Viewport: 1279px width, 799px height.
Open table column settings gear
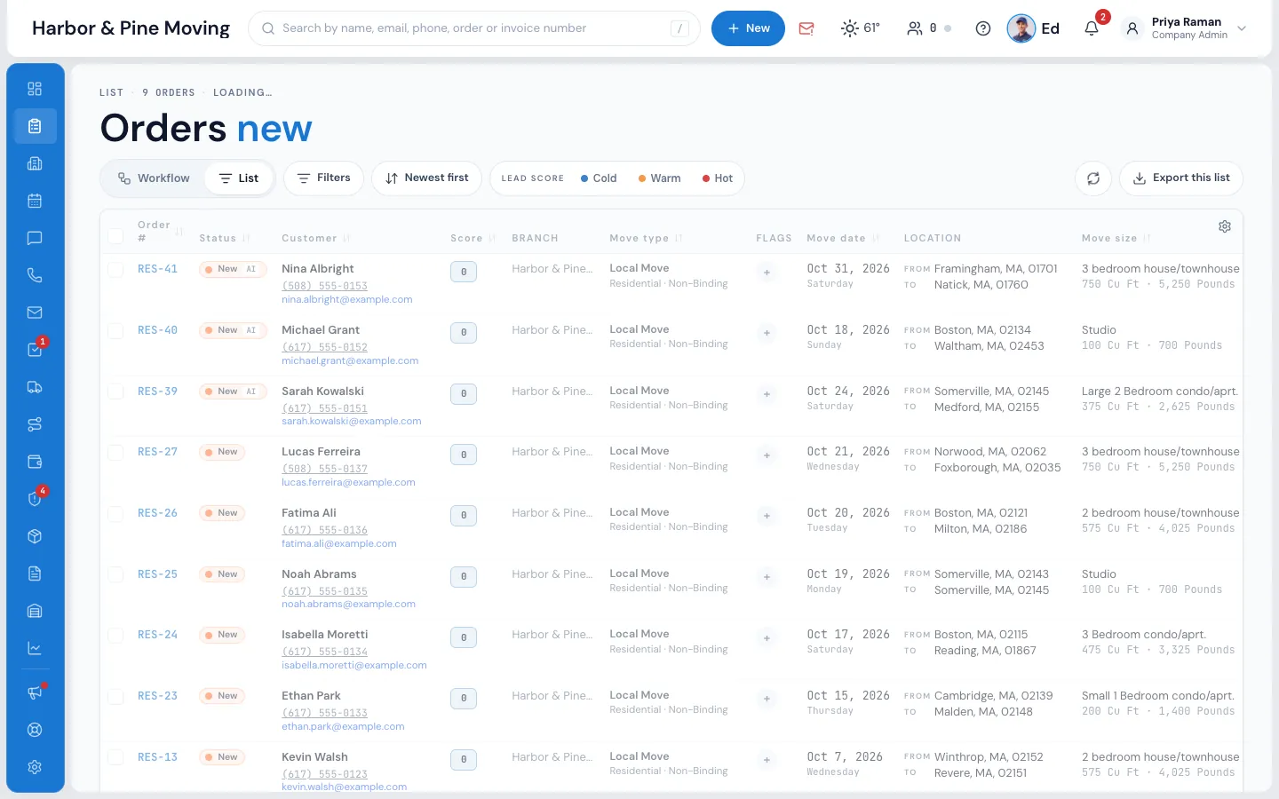pyautogui.click(x=1225, y=226)
